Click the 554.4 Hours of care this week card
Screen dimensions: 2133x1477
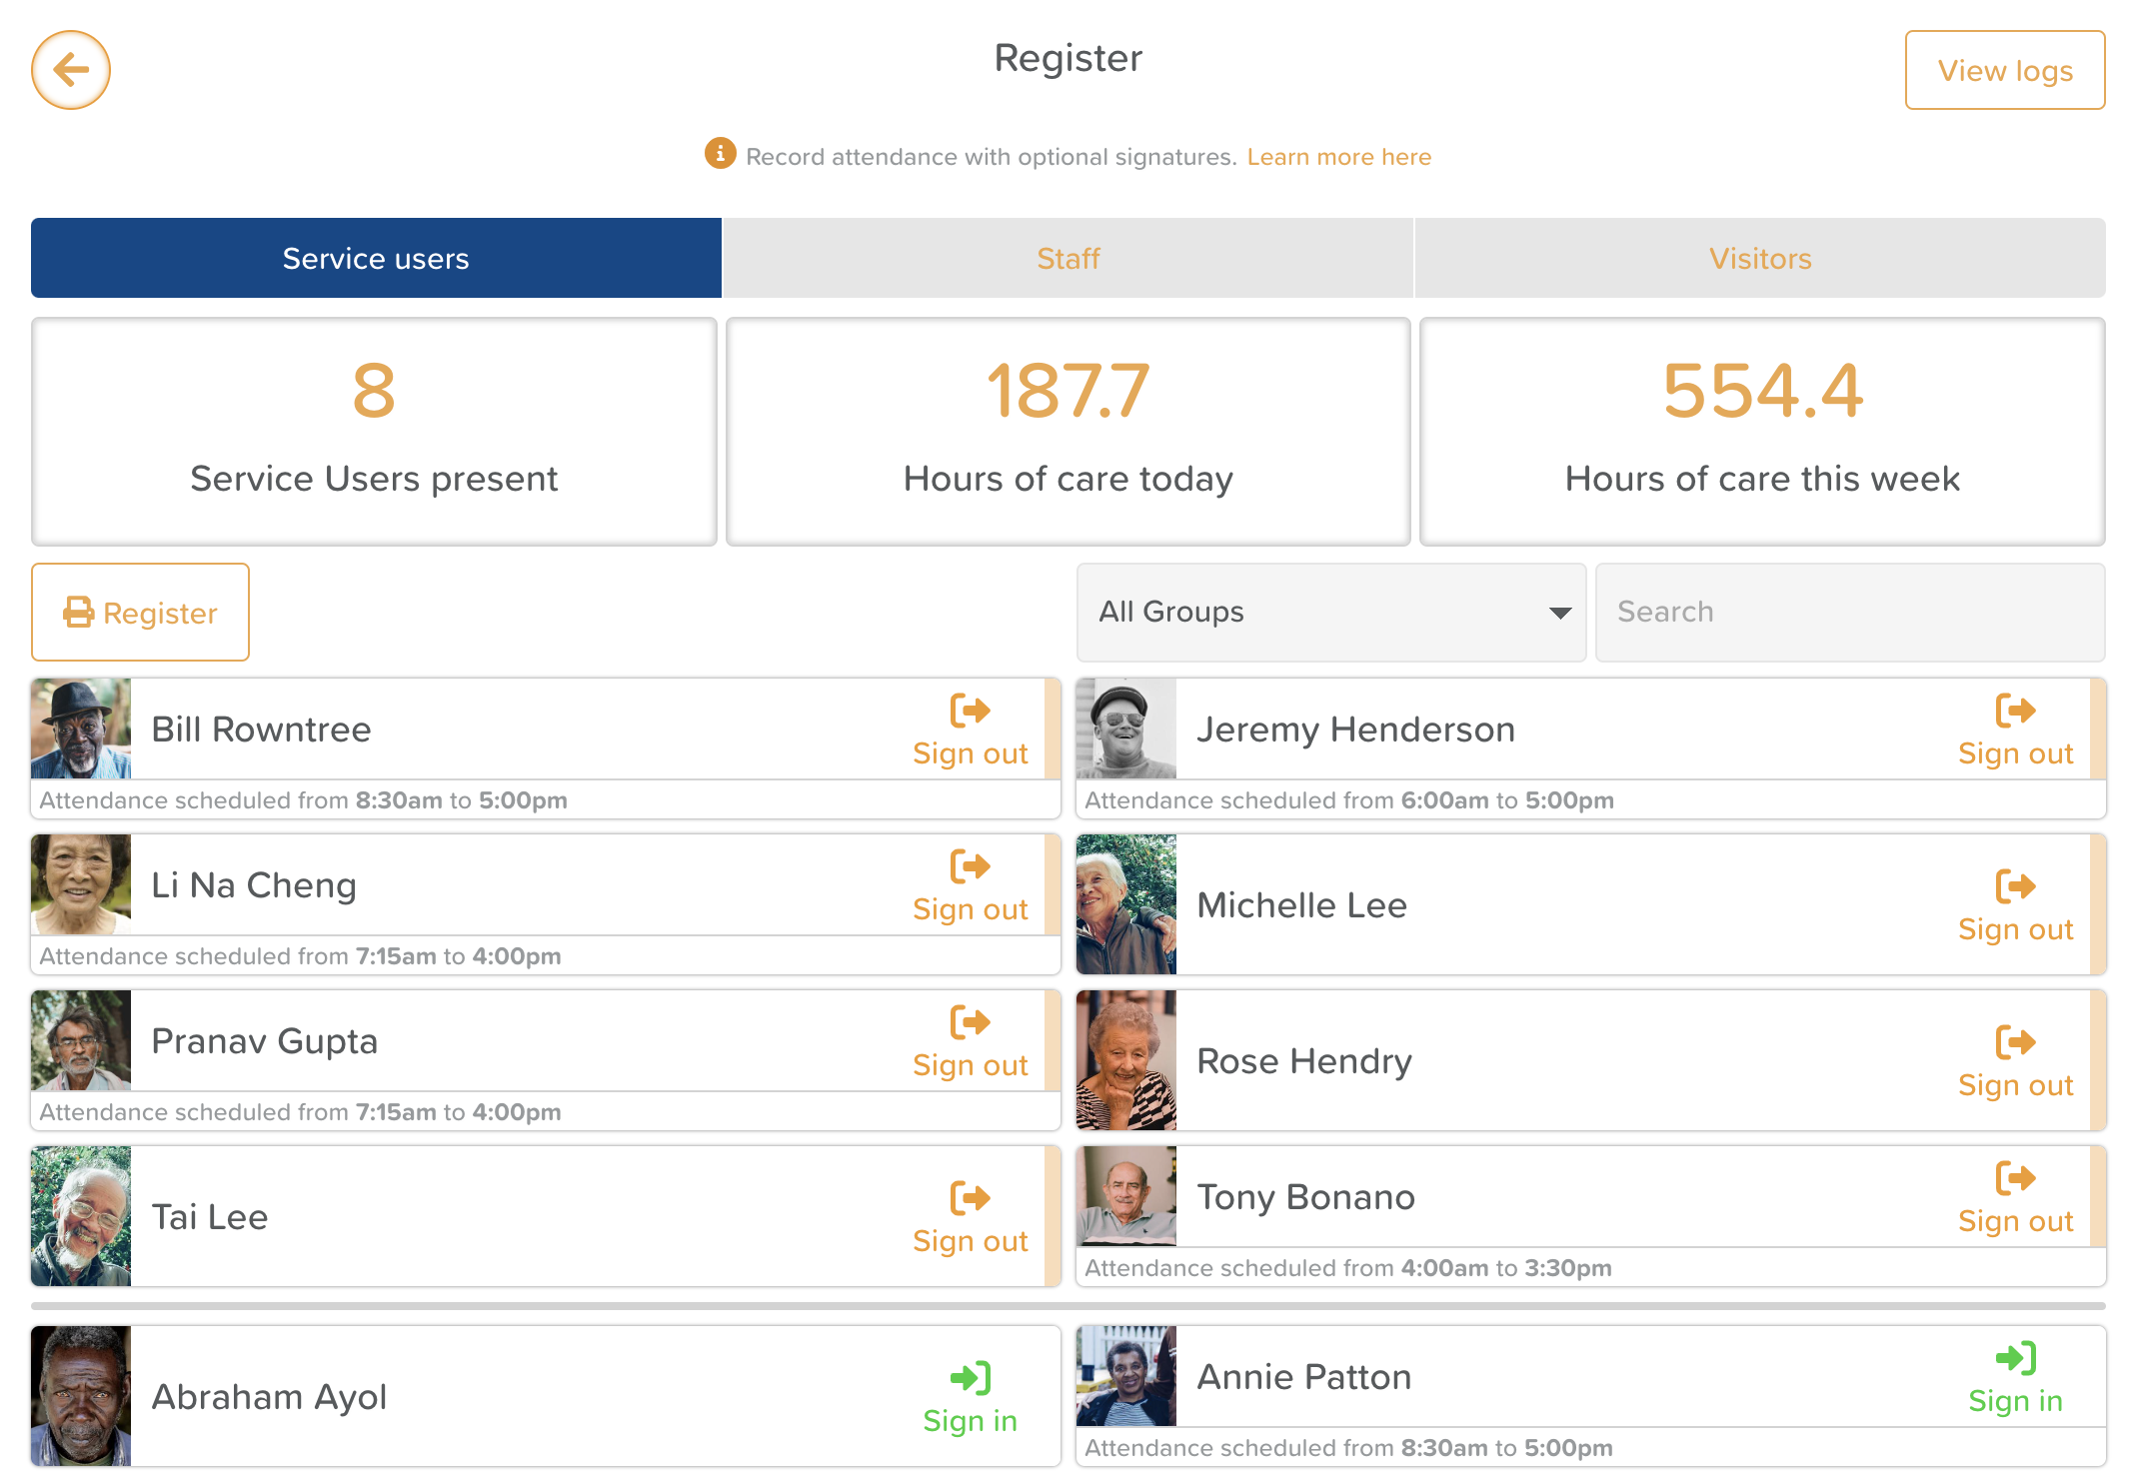[1762, 432]
